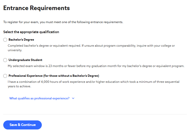Click "Select the appropriate qualification" subheading
The image size is (191, 138).
tap(31, 32)
